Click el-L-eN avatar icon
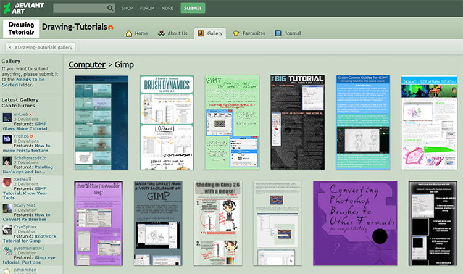Screen dimensions: 463x274 7,117
